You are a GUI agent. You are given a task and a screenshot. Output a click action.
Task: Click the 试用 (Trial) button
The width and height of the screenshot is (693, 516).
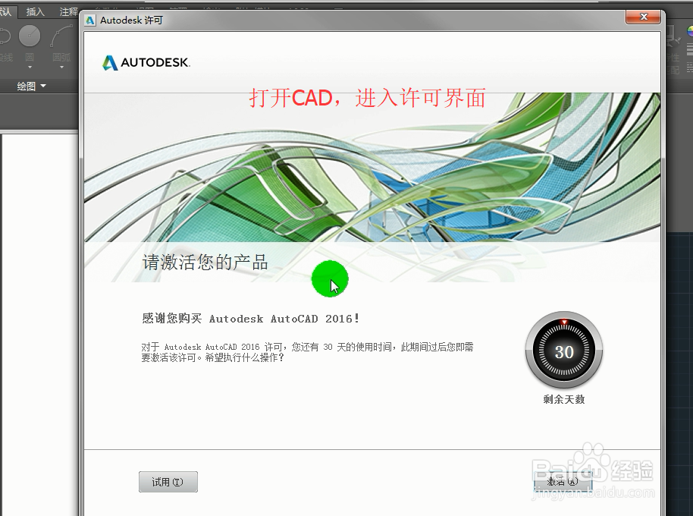click(x=168, y=482)
